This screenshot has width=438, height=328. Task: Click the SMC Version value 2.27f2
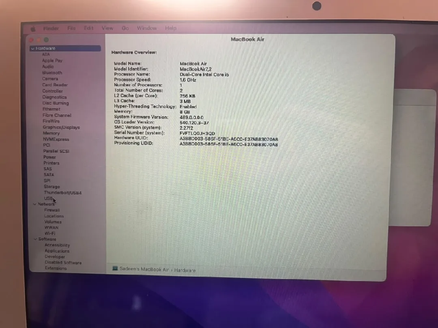[x=186, y=128]
